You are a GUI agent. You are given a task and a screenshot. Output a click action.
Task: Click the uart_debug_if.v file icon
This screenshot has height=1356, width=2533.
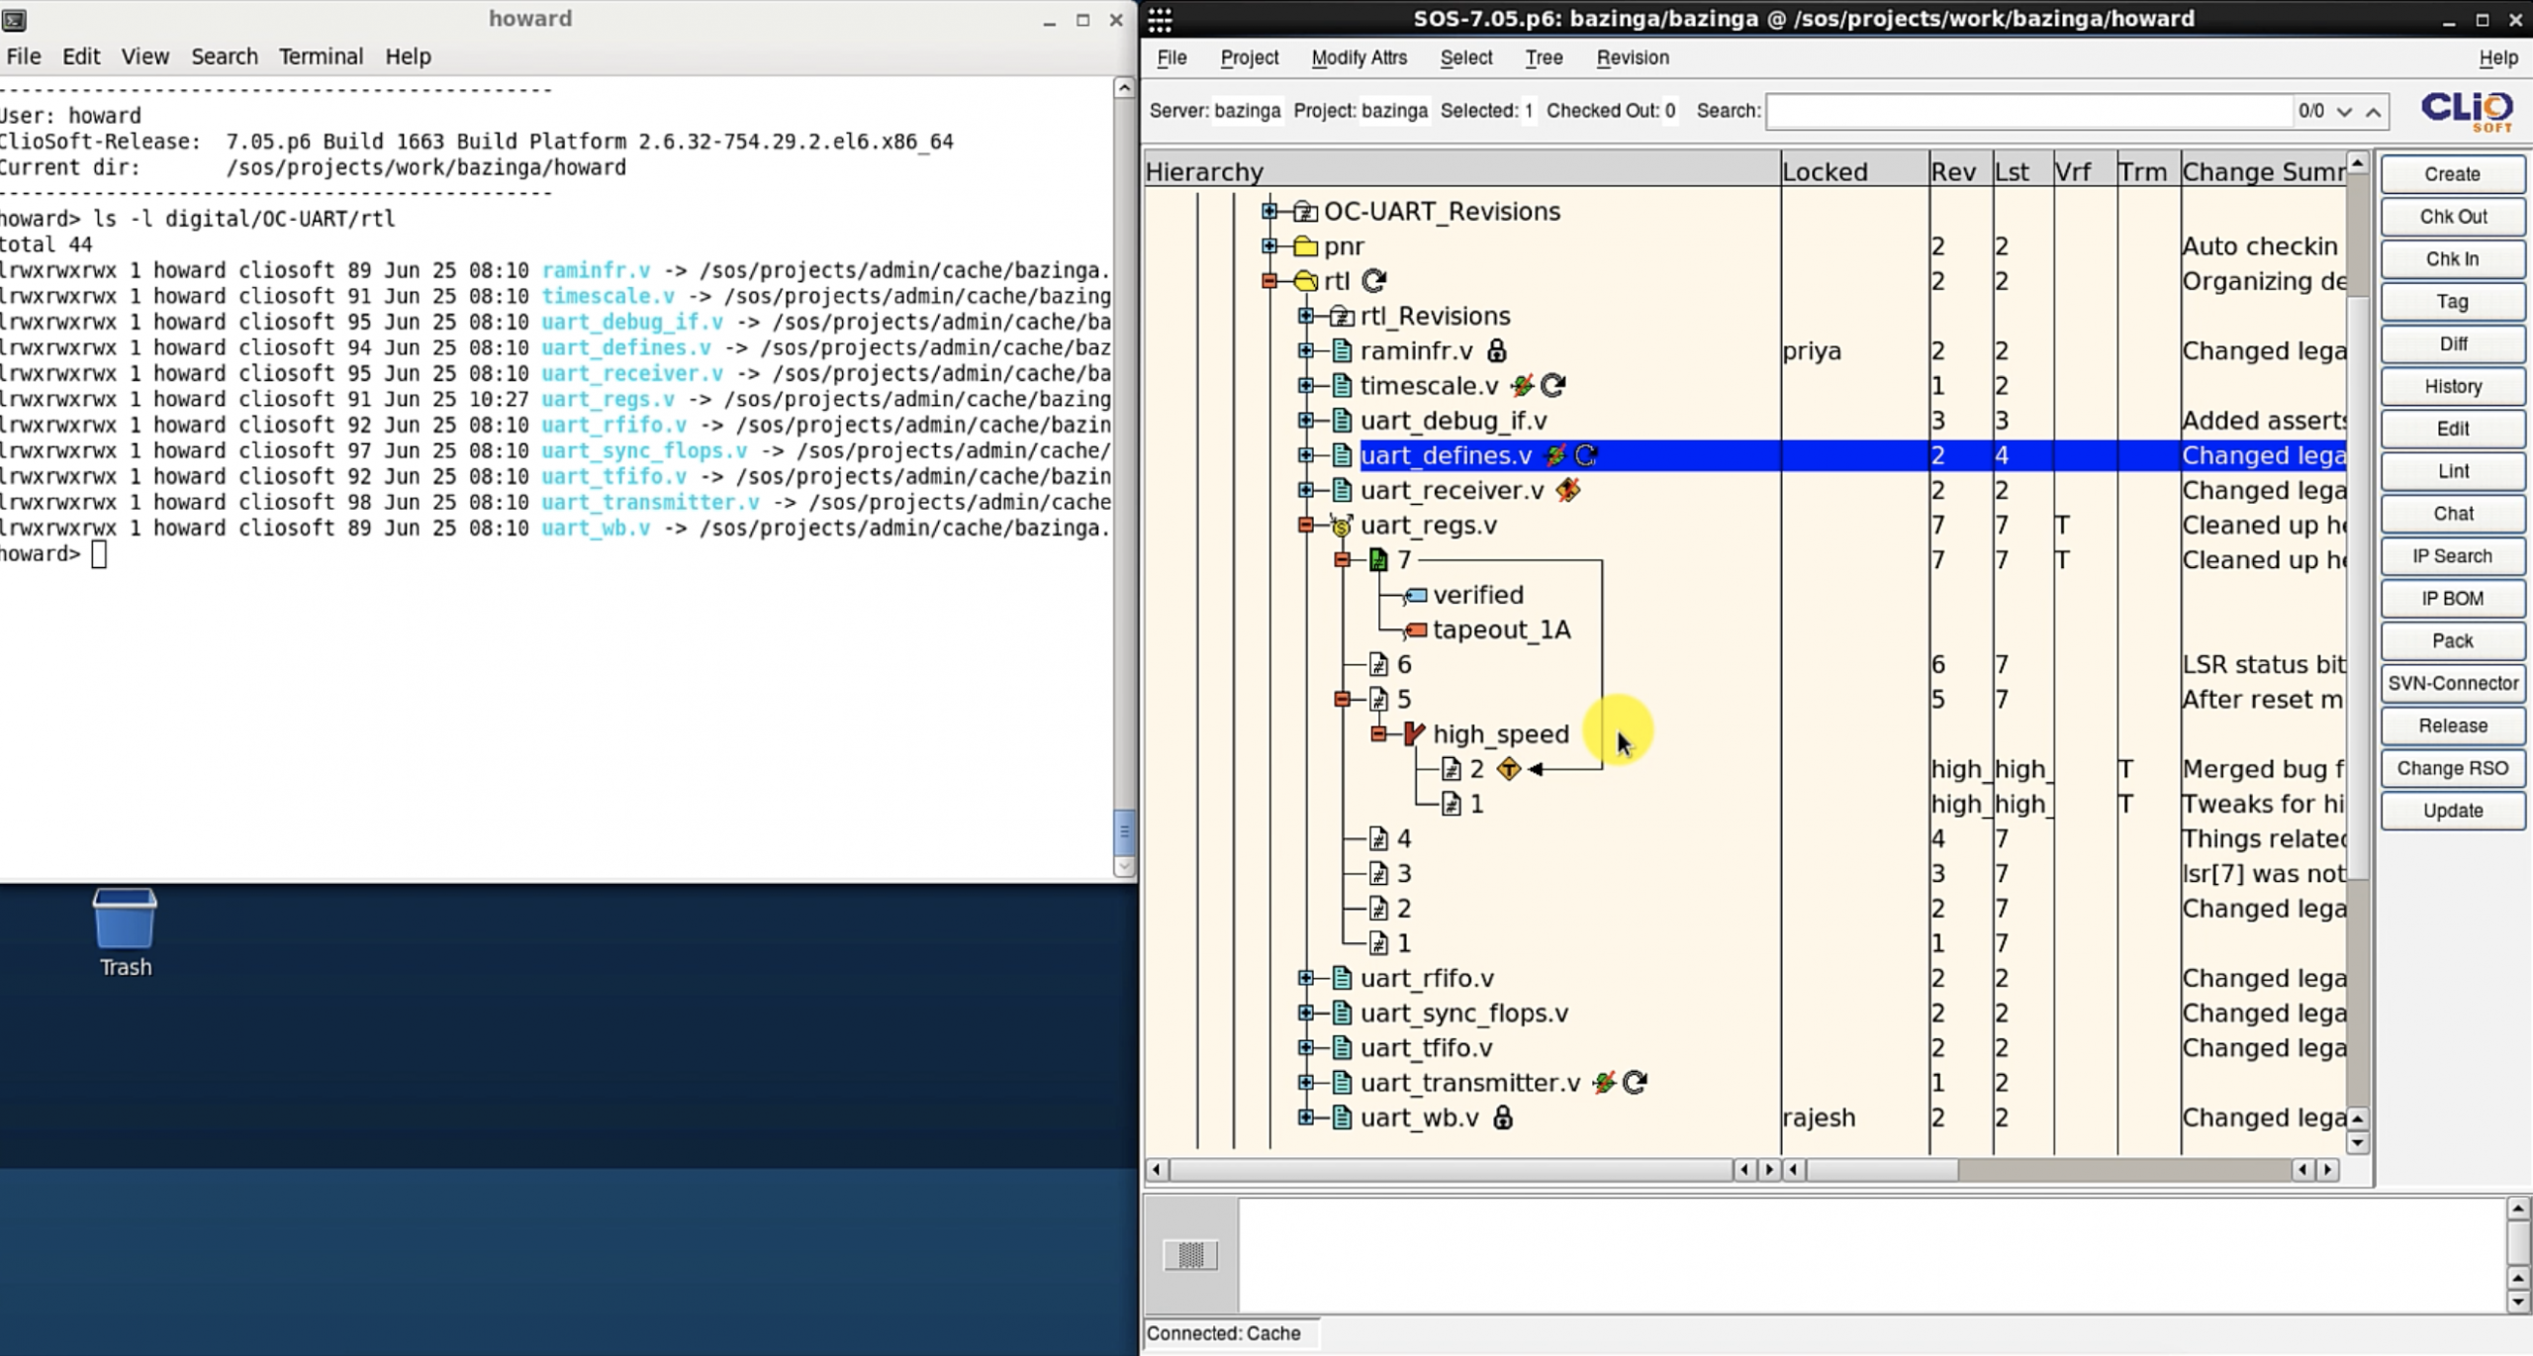(1342, 421)
